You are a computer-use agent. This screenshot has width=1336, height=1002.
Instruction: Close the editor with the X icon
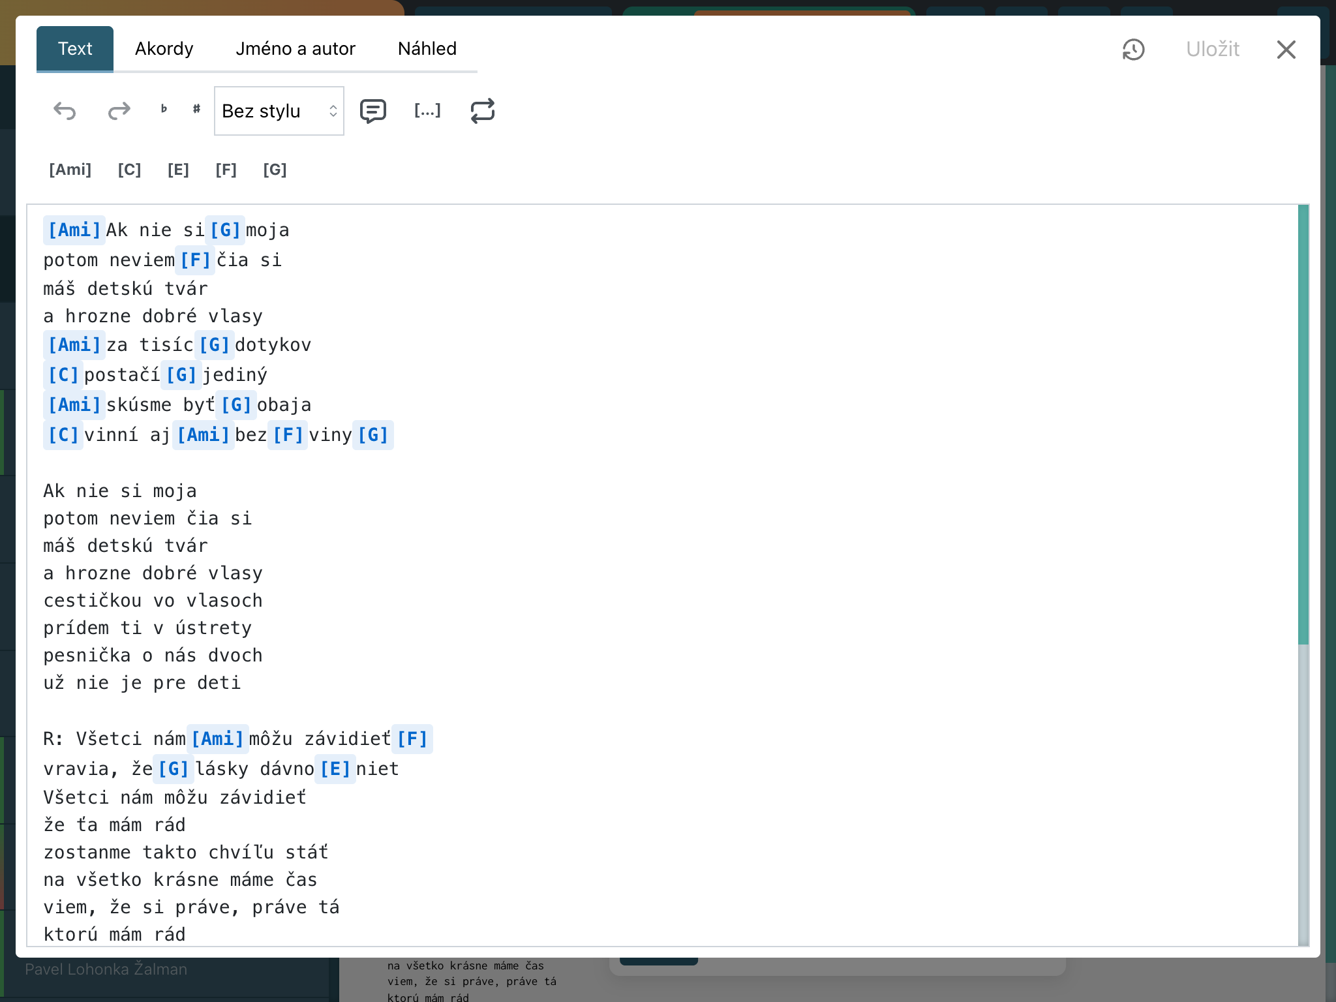1286,50
